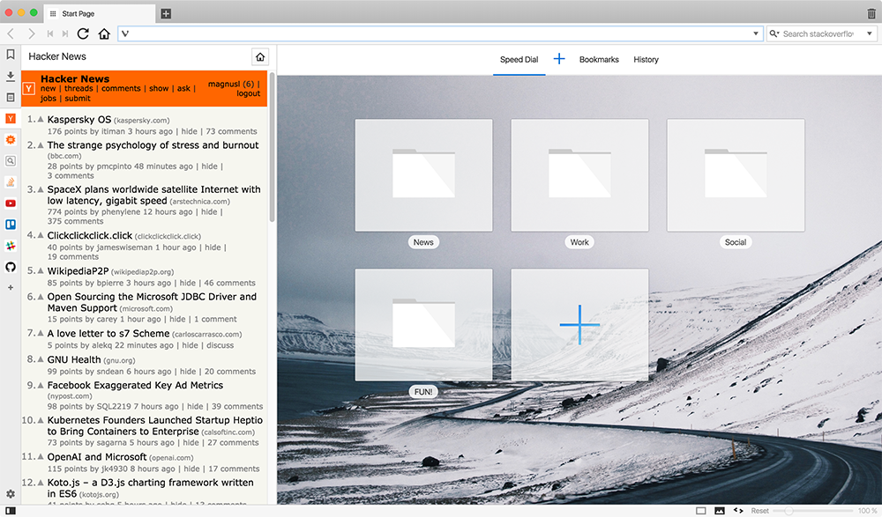Upvote the WikipediaP2P story

click(41, 270)
